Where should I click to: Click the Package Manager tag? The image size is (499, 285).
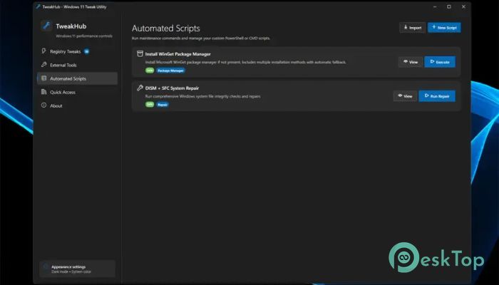(x=170, y=71)
